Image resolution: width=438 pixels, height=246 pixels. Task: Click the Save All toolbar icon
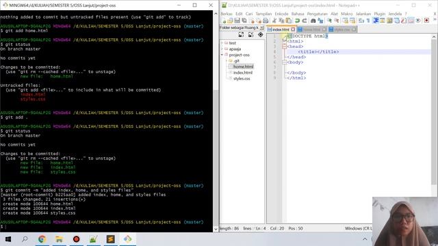244,20
